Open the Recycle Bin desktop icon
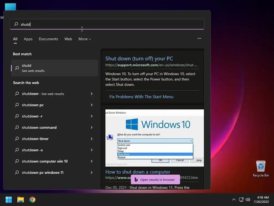The image size is (274, 206). 261,169
